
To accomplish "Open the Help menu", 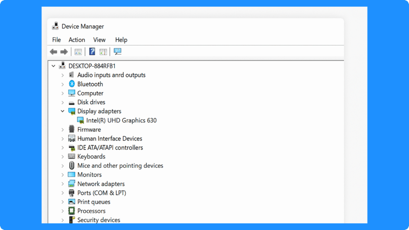I will click(x=121, y=40).
